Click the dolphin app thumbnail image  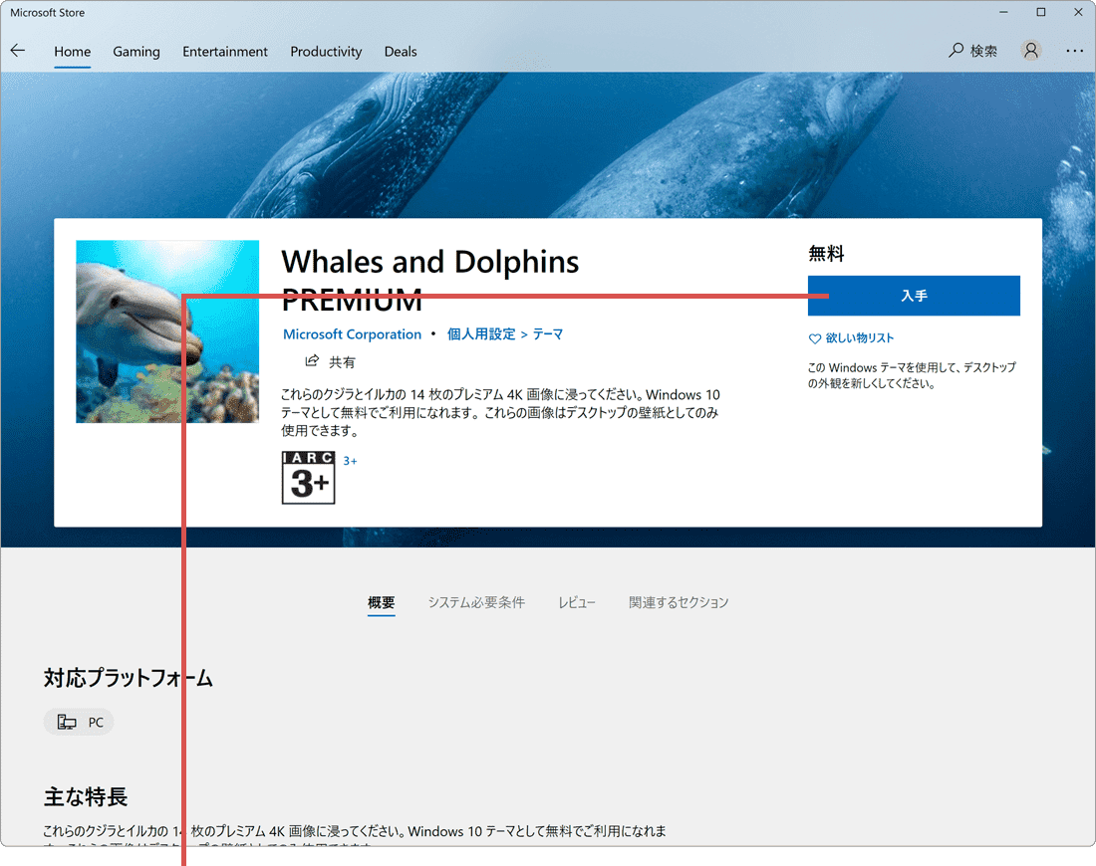click(x=167, y=331)
